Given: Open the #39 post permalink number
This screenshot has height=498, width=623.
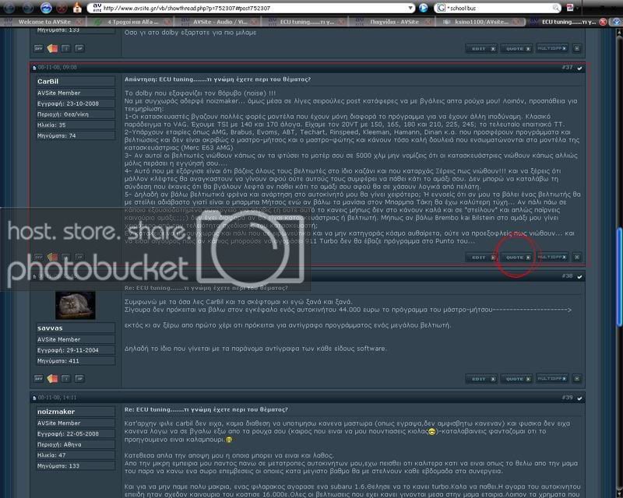Looking at the screenshot, I should (568, 398).
